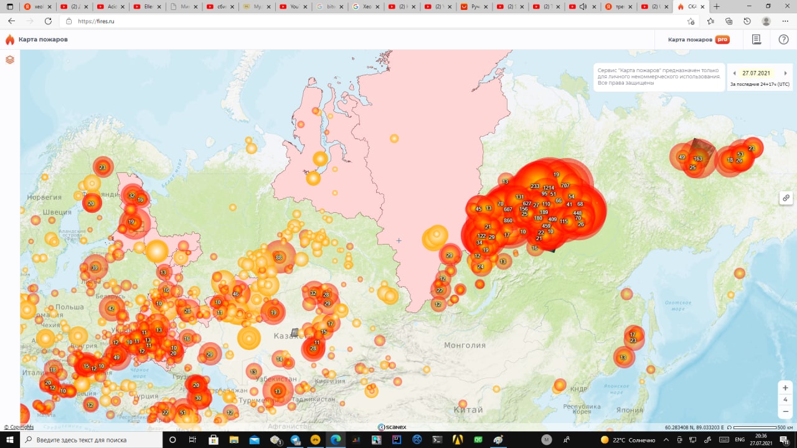
Task: Open Telegram from taskbar
Action: pyautogui.click(x=295, y=439)
